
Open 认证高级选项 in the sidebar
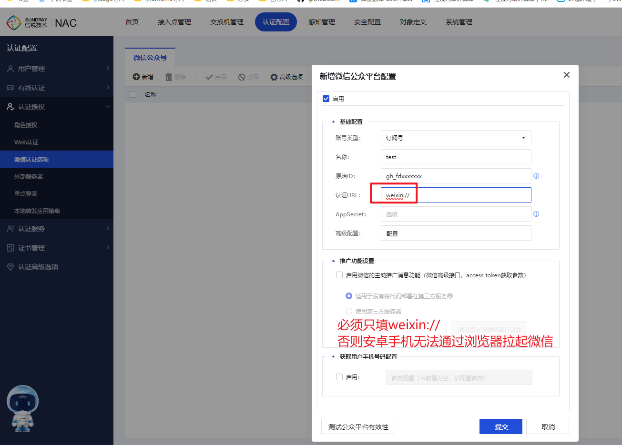click(x=57, y=267)
